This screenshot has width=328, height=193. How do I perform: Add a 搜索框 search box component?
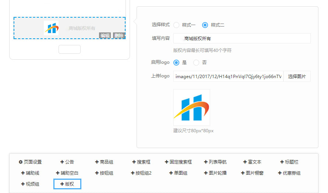tap(141, 162)
